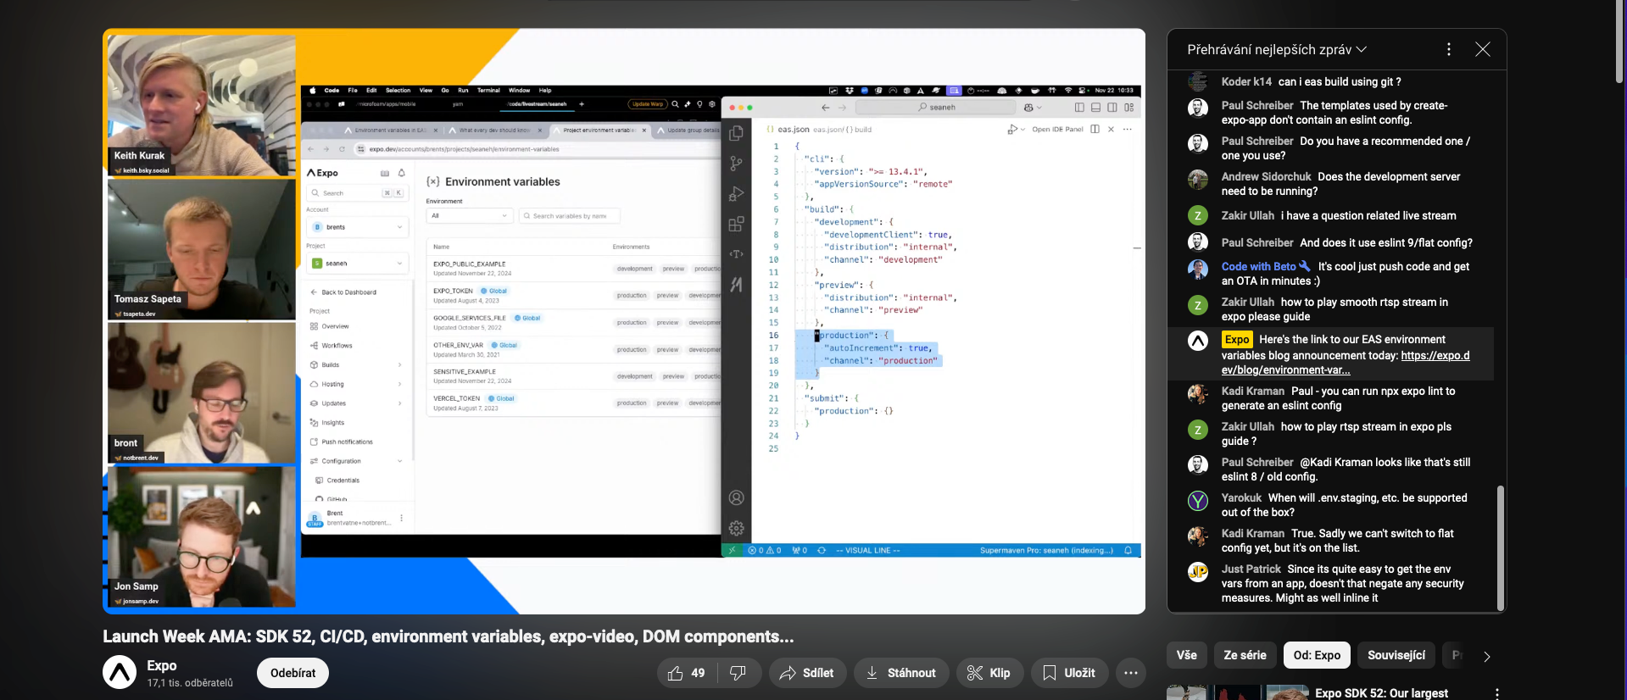1627x700 pixels.
Task: Open the Copilot dropdown in VS Code title bar
Action: click(1033, 108)
